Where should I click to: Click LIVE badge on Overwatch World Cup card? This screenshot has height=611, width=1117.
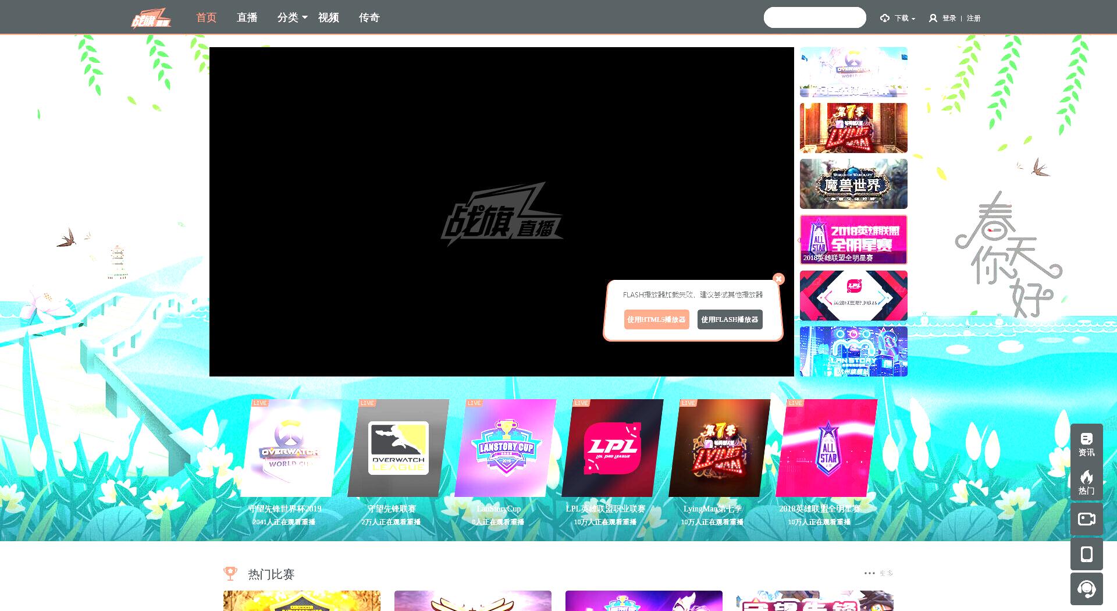260,403
